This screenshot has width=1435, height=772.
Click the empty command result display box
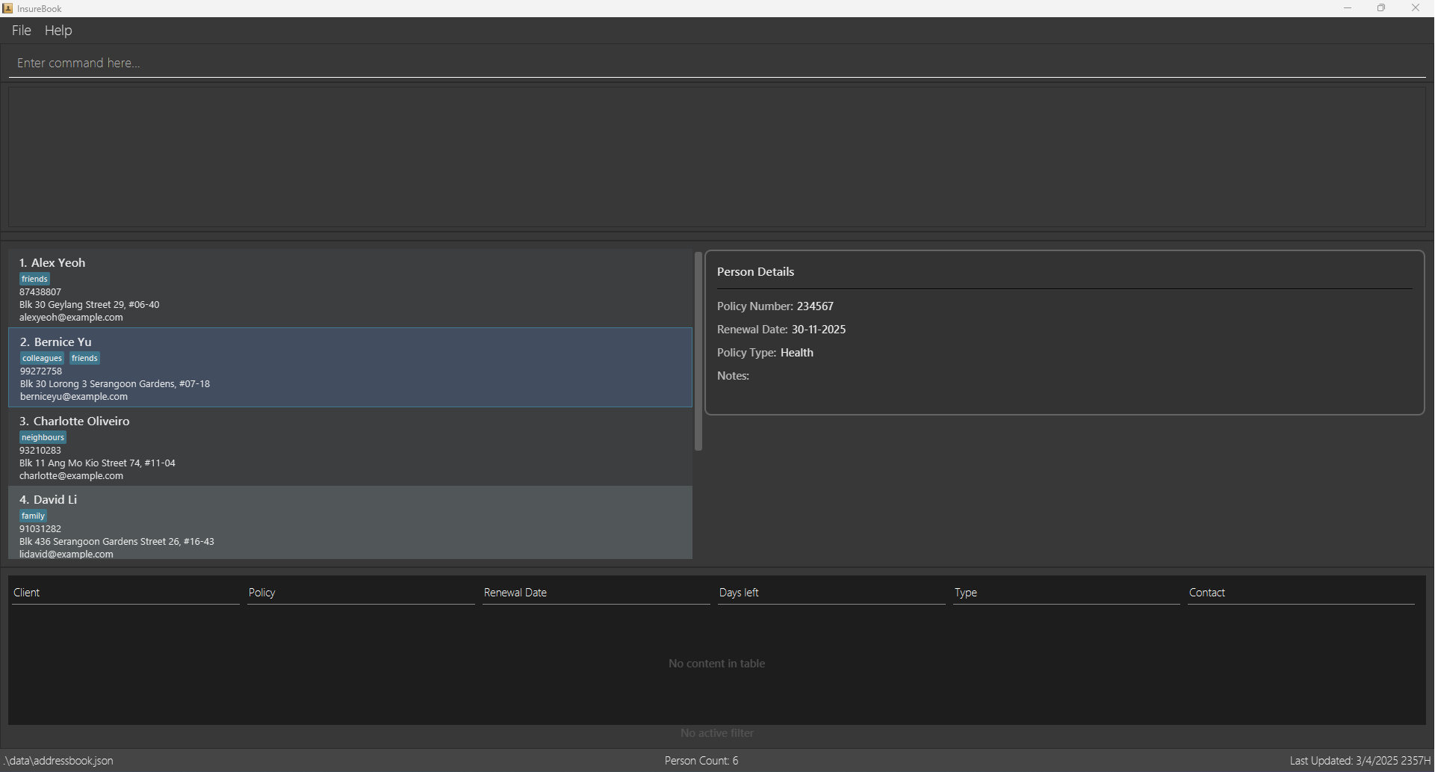(717, 158)
